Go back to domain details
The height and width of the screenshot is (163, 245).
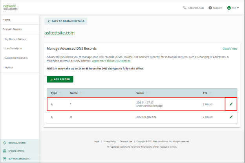pos(66,21)
